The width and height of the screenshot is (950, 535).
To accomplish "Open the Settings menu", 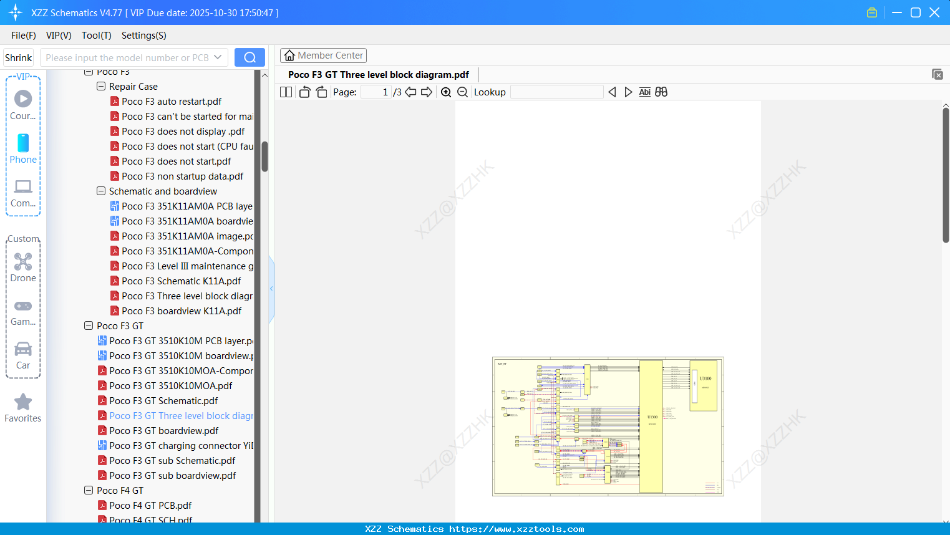I will point(143,36).
